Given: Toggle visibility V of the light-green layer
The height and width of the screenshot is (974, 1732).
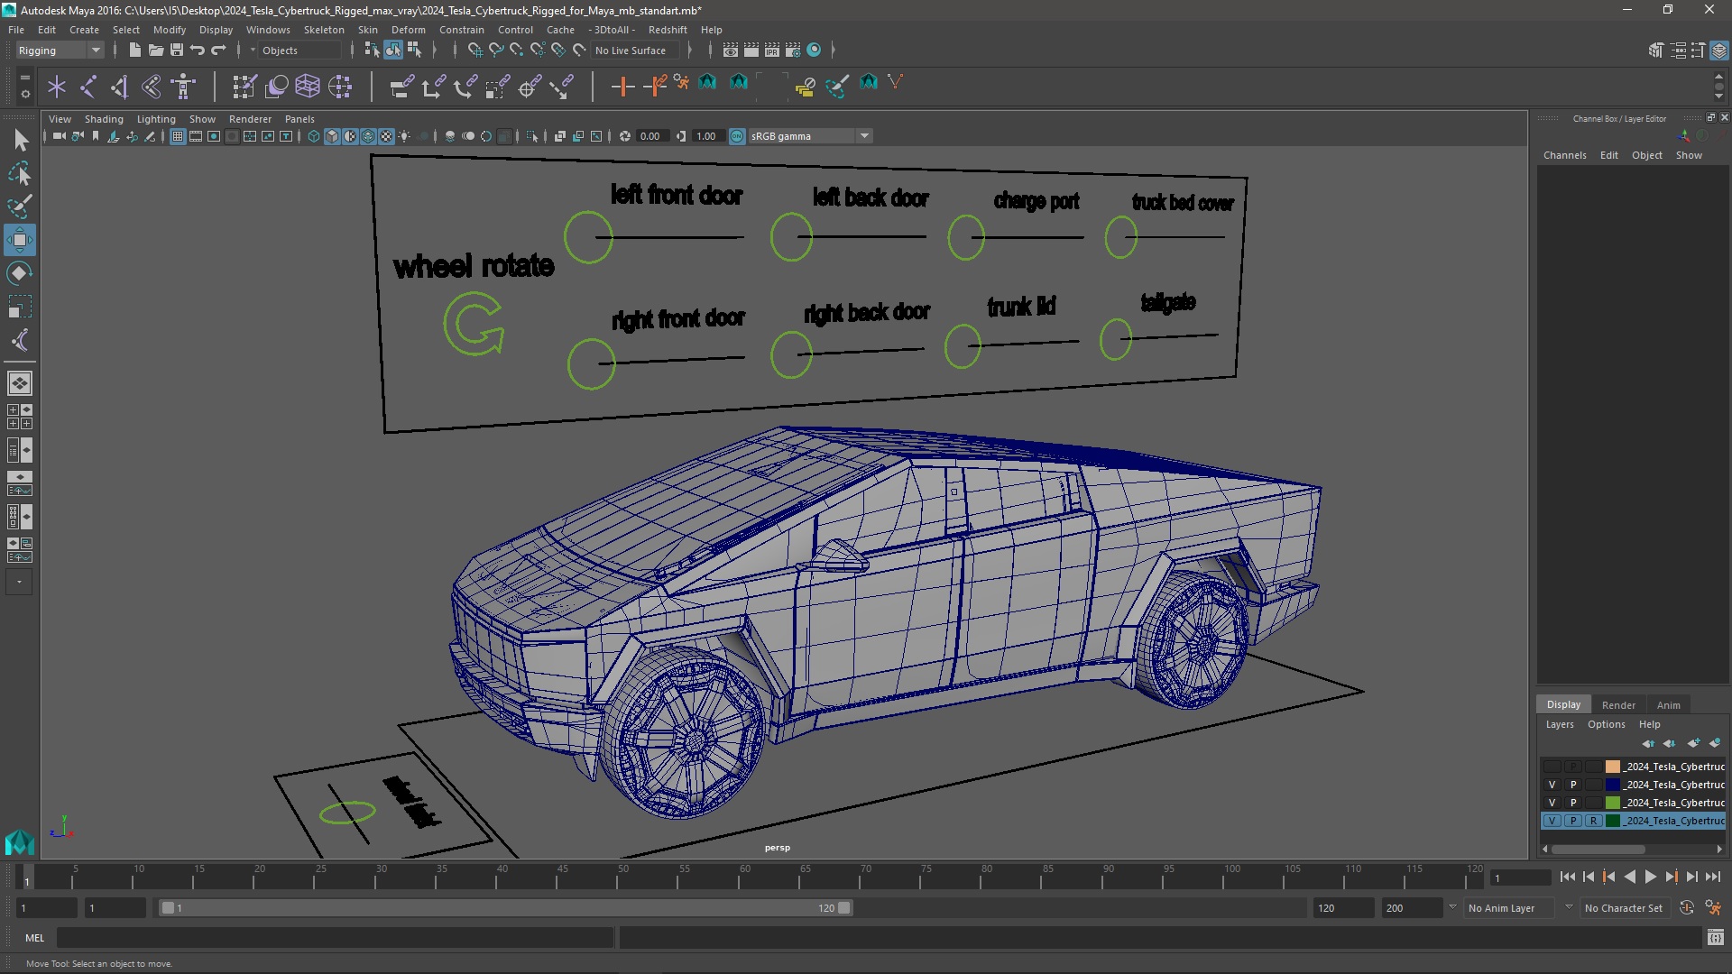Looking at the screenshot, I should tap(1552, 803).
